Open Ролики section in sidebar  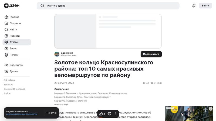(14, 55)
